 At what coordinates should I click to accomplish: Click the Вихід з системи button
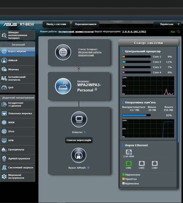[56, 24]
